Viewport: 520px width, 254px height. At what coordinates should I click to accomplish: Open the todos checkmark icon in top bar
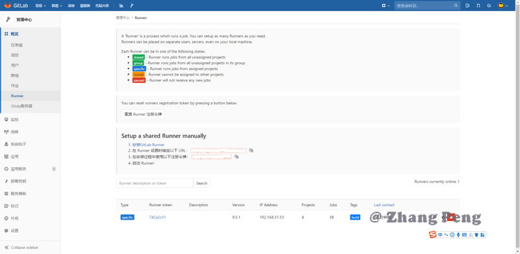tap(489, 6)
